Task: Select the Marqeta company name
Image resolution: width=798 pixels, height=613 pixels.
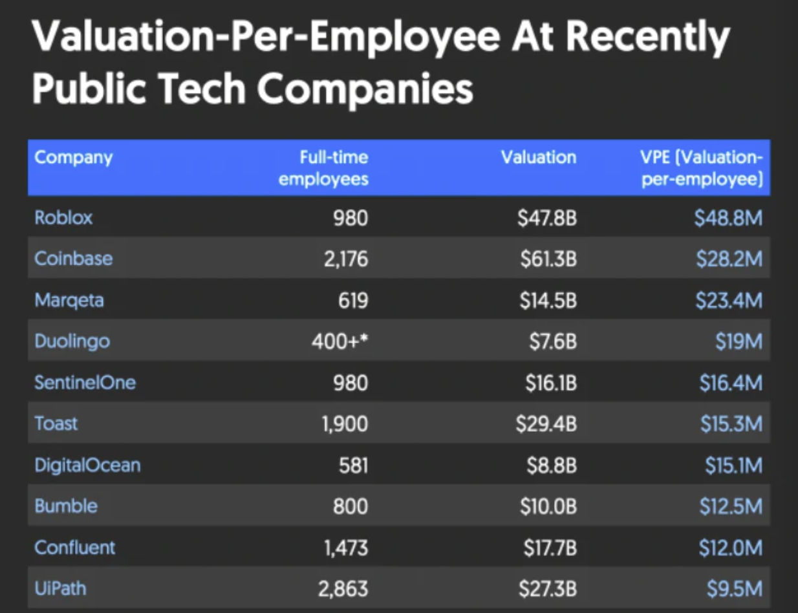Action: coord(69,301)
